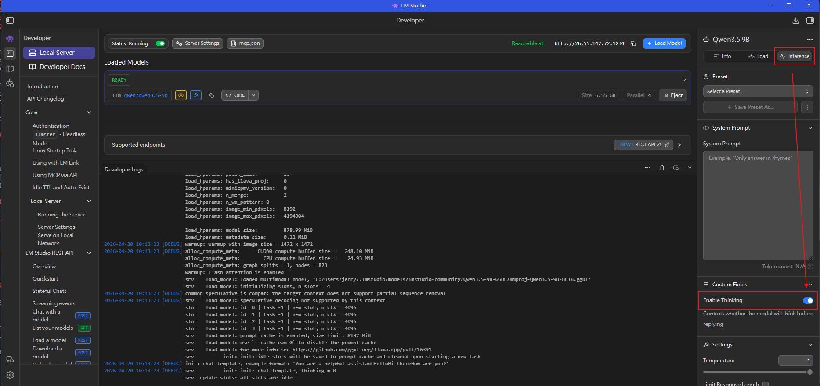Collapse the Settings section chevron

click(810, 345)
